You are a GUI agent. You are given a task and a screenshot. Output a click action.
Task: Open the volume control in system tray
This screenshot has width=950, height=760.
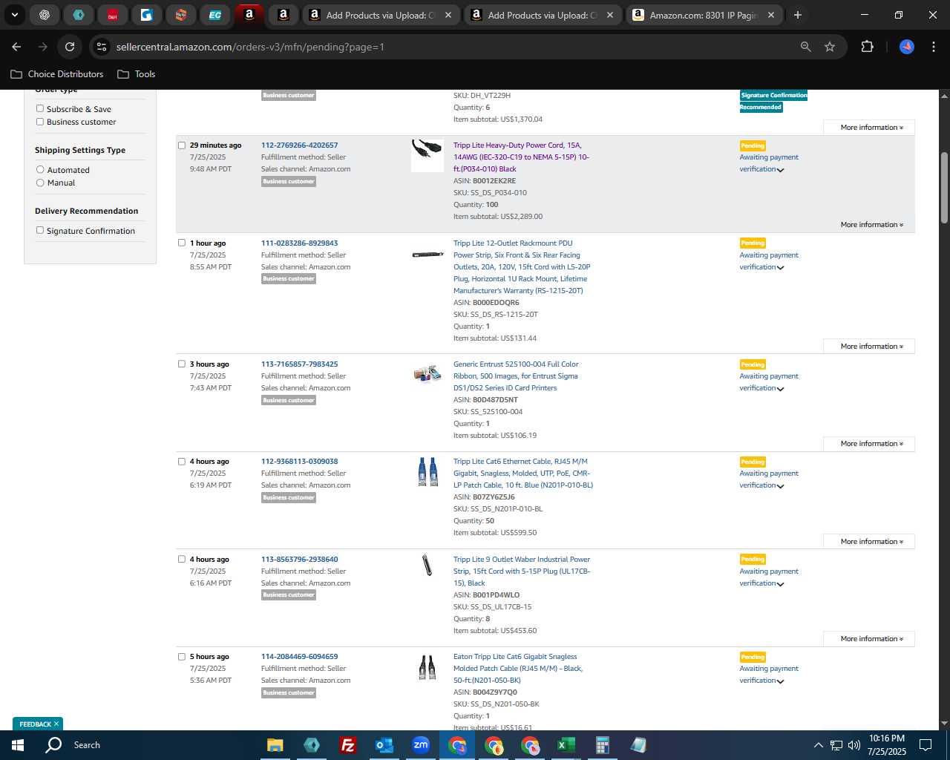pos(854,745)
